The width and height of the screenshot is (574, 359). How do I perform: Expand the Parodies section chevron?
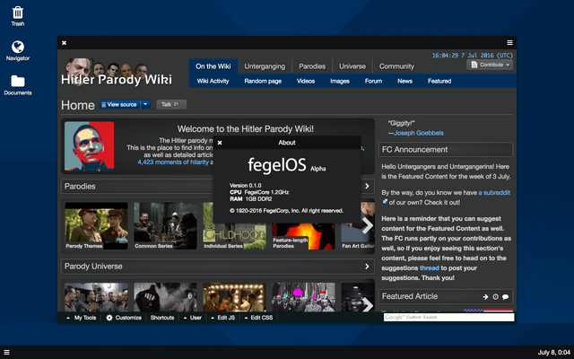tap(367, 186)
